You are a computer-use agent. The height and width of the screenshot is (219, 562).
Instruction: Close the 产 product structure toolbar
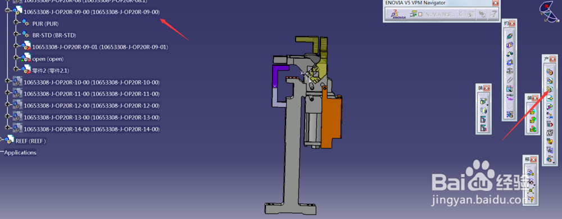click(552, 59)
